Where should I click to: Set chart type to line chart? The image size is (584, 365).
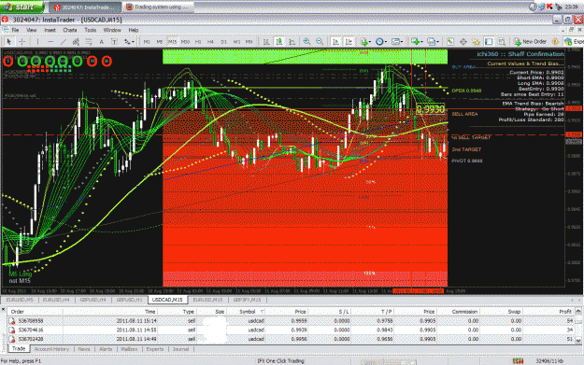pos(292,42)
